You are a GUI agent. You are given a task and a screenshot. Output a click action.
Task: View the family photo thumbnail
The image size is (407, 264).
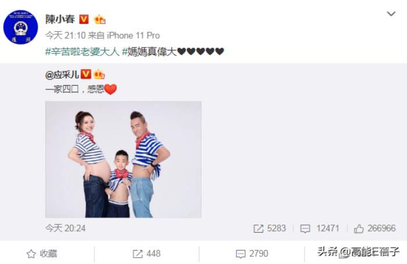[x=123, y=160]
